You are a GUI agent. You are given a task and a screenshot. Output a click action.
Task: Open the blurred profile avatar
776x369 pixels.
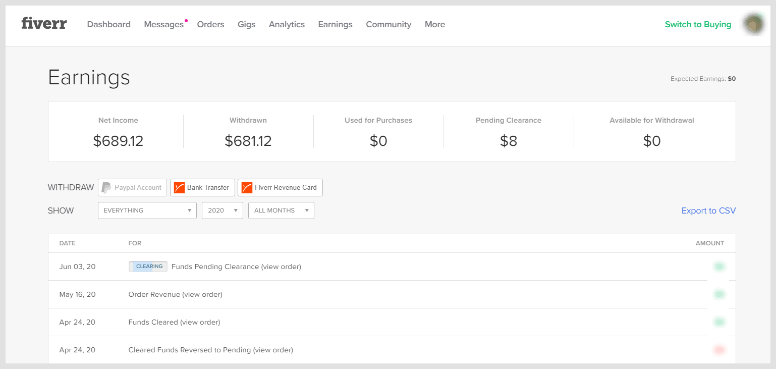click(754, 24)
